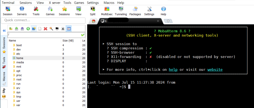The width and height of the screenshot is (254, 108).
Task: Collapse the sidebar with double-arrow icon
Action: click(4, 30)
